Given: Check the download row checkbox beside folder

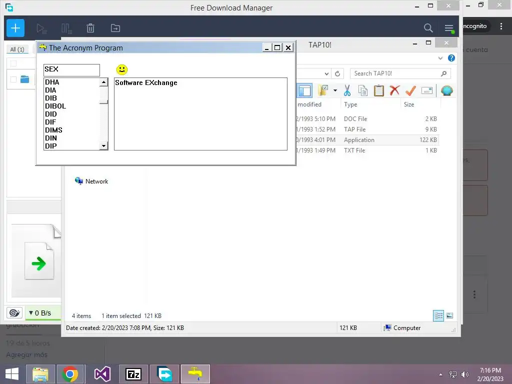Looking at the screenshot, I should click(x=13, y=79).
